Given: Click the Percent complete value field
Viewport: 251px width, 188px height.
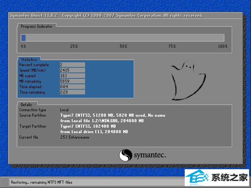Looking at the screenshot, I should point(72,65).
